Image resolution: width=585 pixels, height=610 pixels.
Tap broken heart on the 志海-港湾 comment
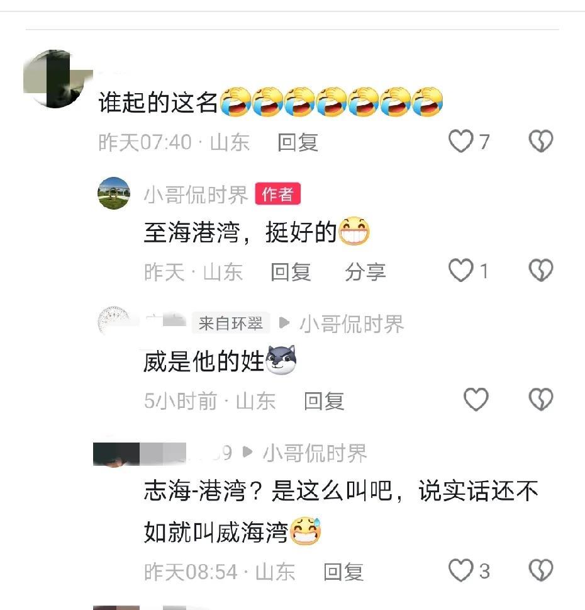[x=541, y=570]
